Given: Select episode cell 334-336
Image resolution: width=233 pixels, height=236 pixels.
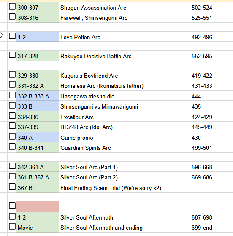Looking at the screenshot, I should 38,117.
